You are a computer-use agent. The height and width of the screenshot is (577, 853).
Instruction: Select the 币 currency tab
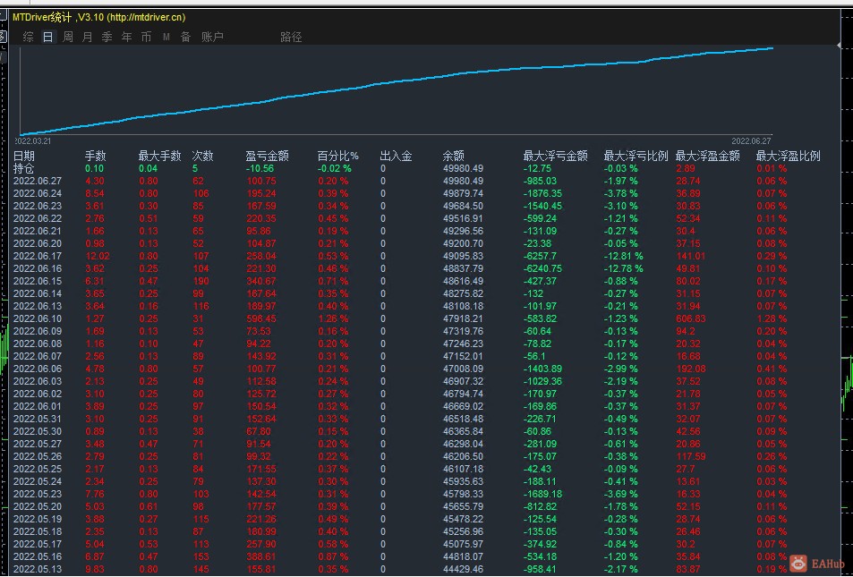146,37
